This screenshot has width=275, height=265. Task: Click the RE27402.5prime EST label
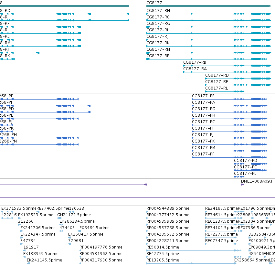53,208
